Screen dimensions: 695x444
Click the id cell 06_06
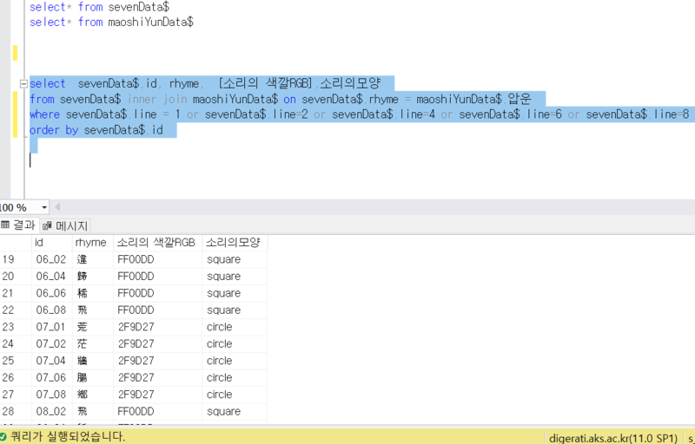click(x=52, y=293)
